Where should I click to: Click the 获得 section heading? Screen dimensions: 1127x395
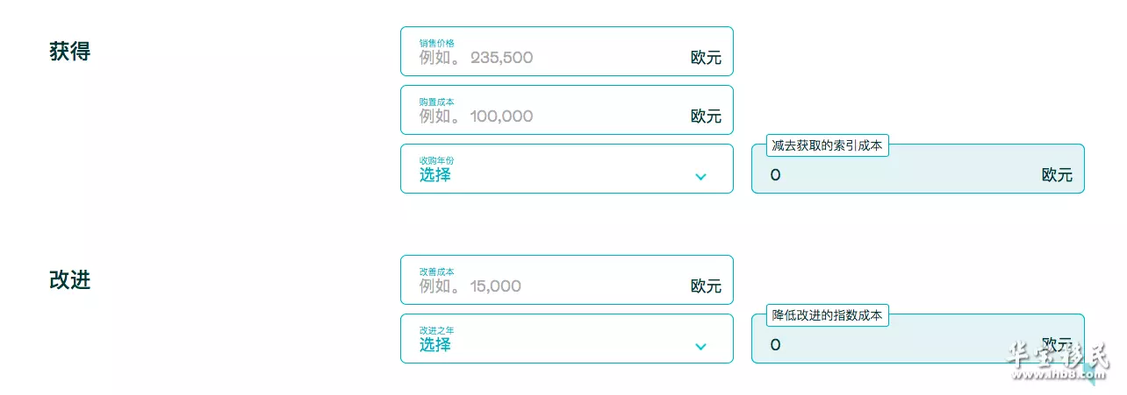(70, 52)
